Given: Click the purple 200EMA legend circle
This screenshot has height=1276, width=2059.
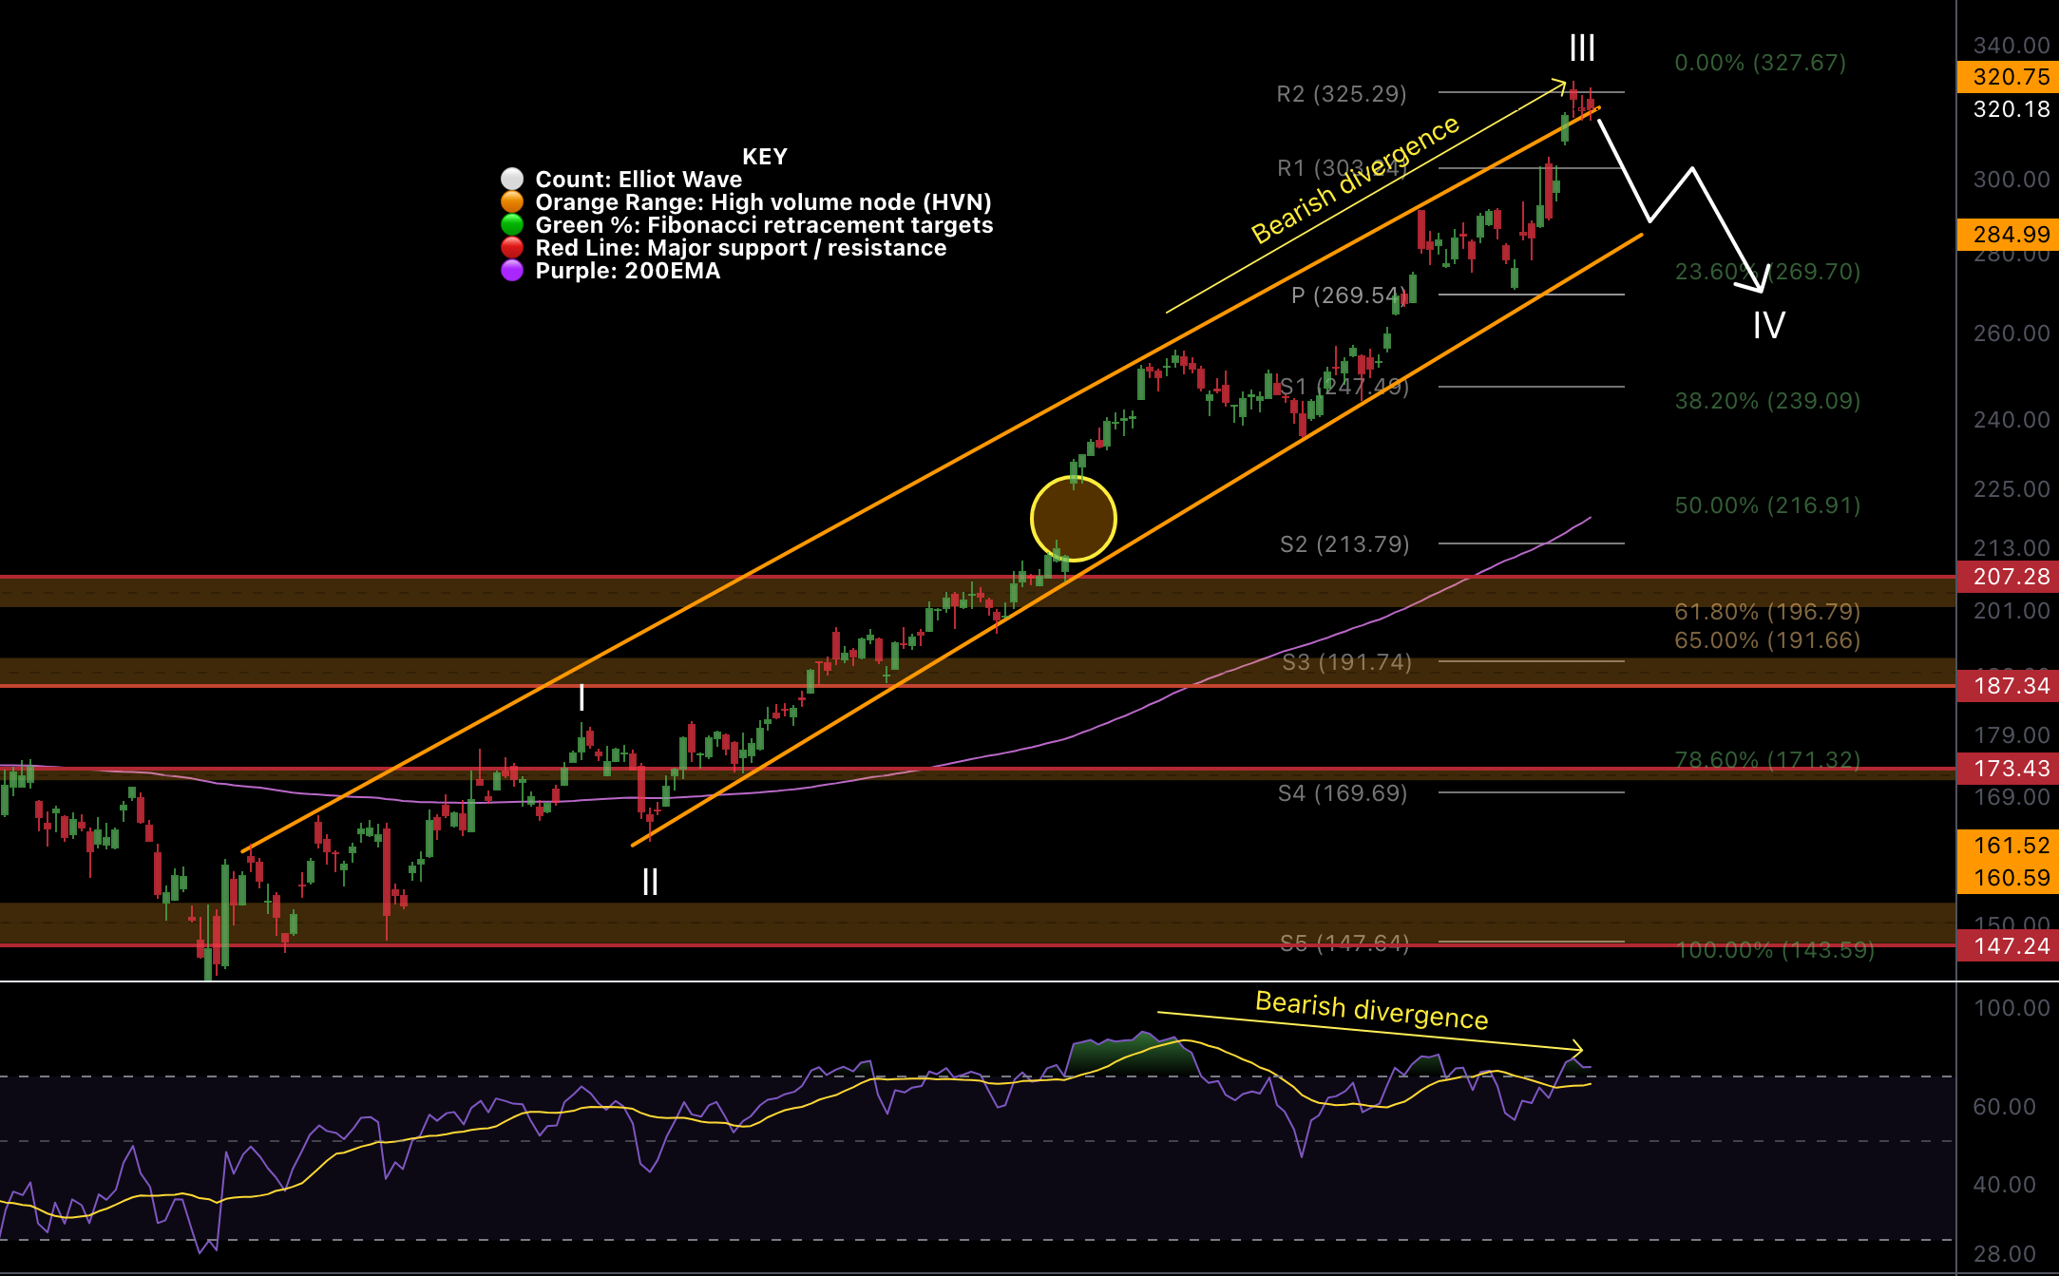Looking at the screenshot, I should tap(512, 271).
